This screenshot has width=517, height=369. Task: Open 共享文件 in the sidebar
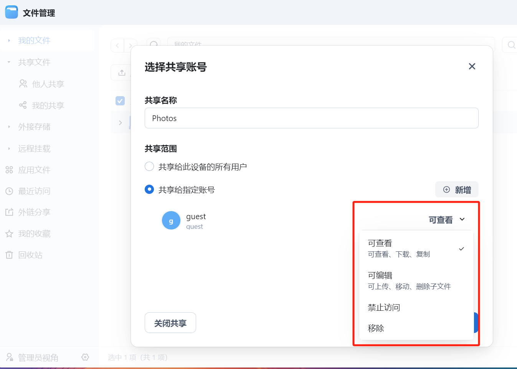pyautogui.click(x=34, y=62)
